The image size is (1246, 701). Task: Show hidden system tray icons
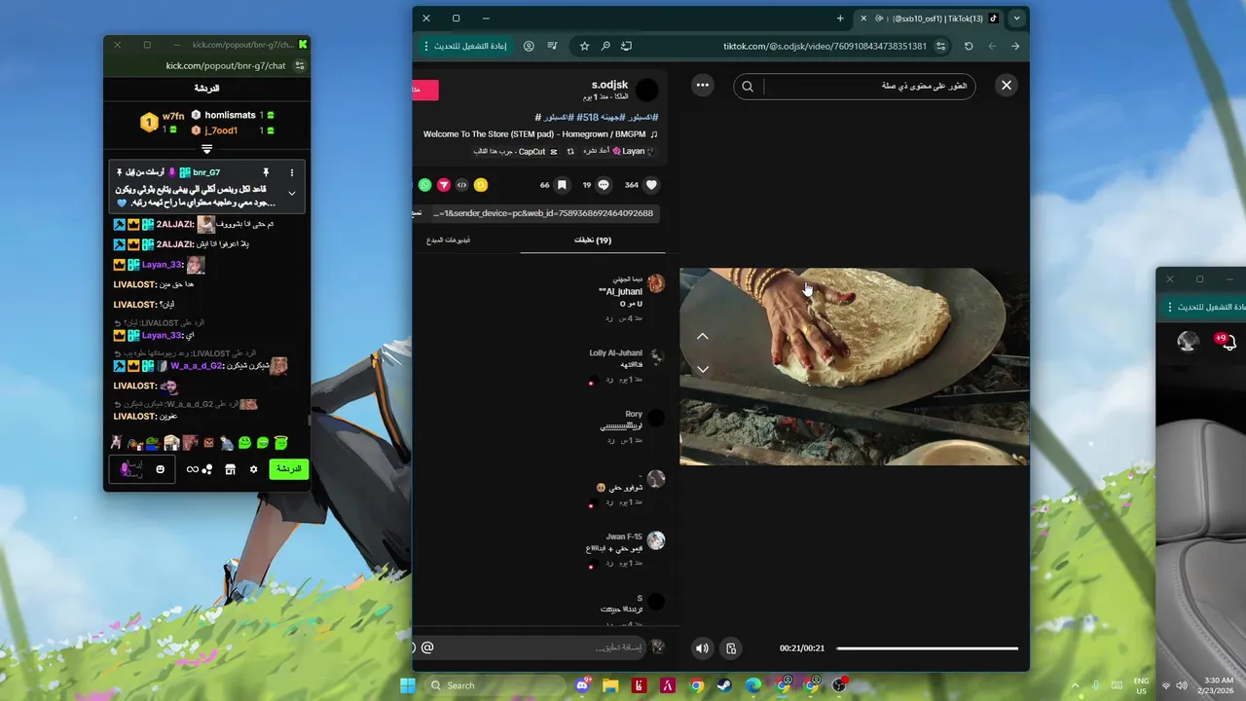pos(1075,685)
